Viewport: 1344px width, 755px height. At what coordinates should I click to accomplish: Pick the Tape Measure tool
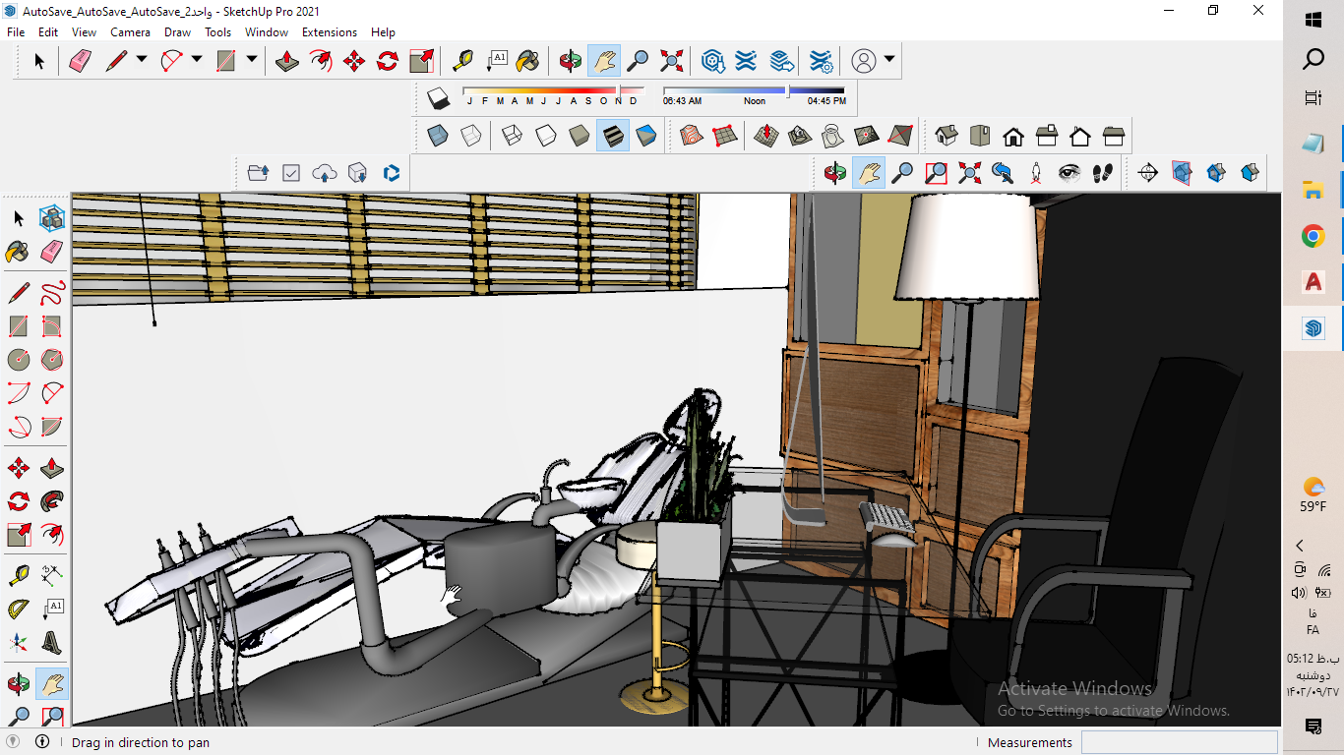click(x=460, y=60)
